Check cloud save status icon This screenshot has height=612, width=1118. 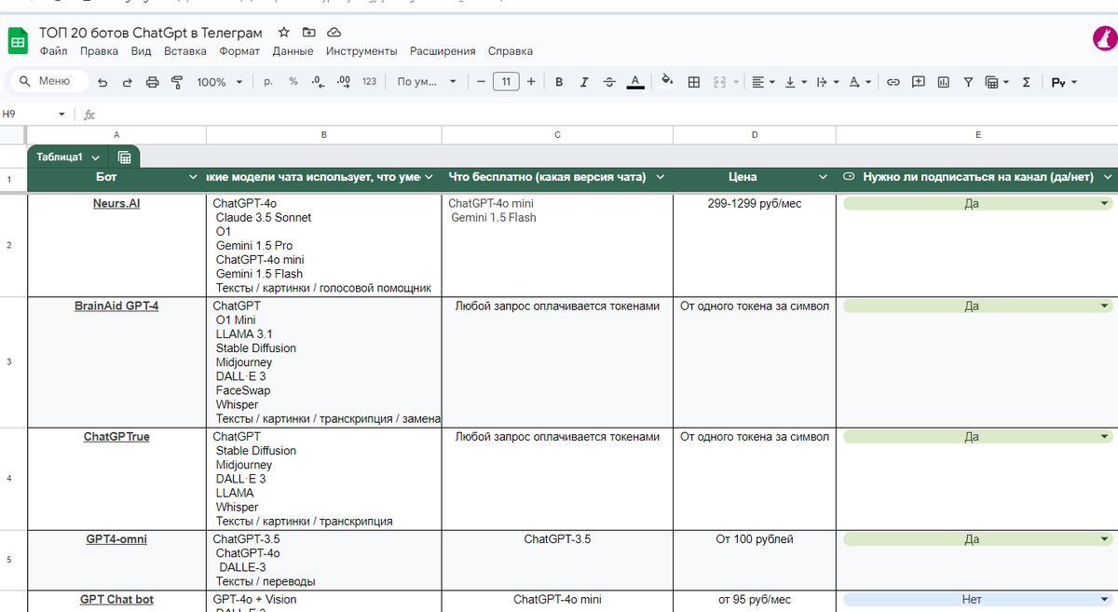click(x=334, y=33)
